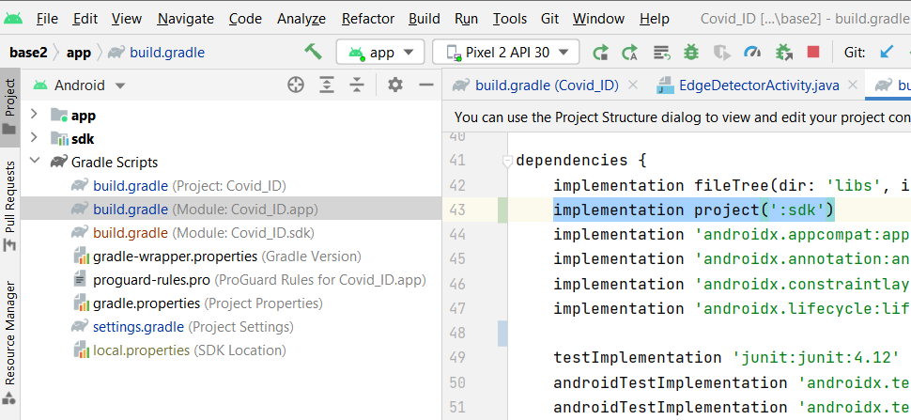
Task: Collapse the Gradle Scripts node
Action: click(x=35, y=162)
